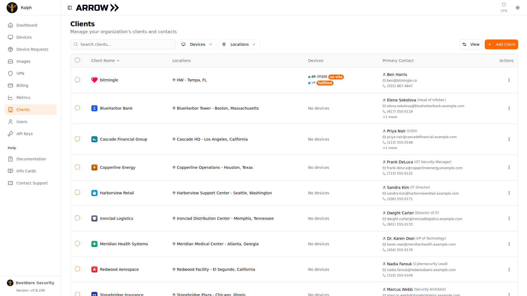Image resolution: width=527 pixels, height=296 pixels.
Task: Click phone number (404) 555-0176
Action: 400,250
